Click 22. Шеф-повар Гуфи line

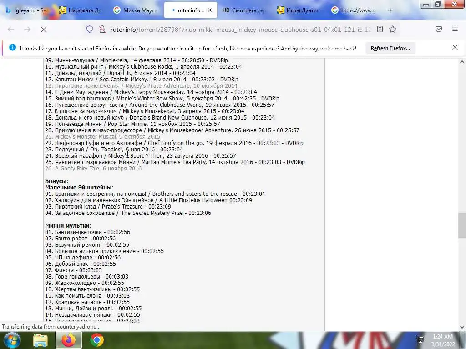pos(174,143)
